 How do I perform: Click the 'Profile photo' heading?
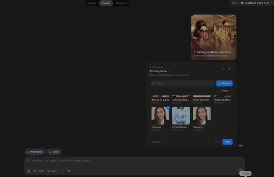coord(159,71)
